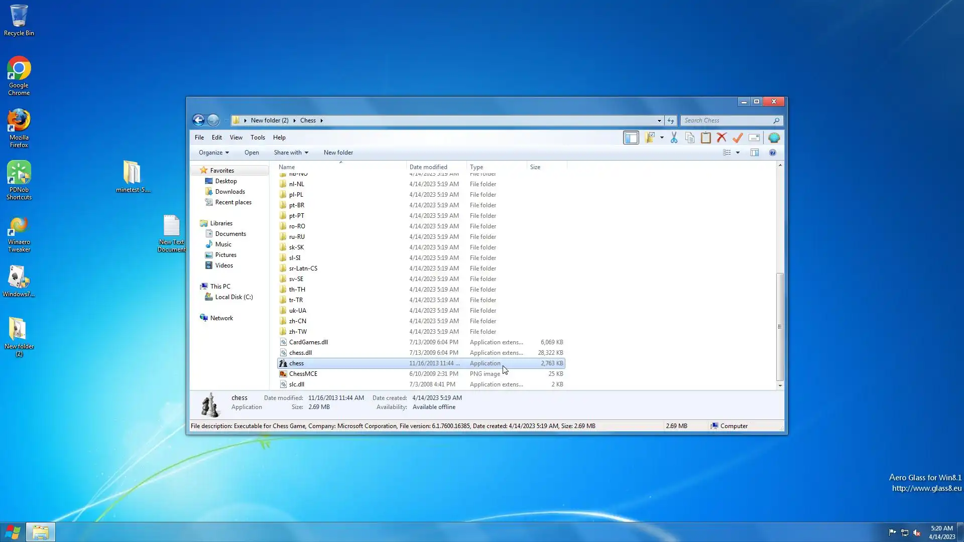The image size is (964, 542).
Task: Click the Copy toolbar icon
Action: click(x=690, y=138)
